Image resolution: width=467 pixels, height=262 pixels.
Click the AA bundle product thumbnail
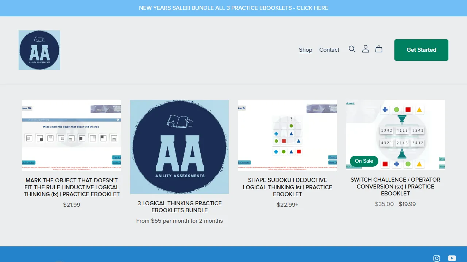(x=180, y=146)
